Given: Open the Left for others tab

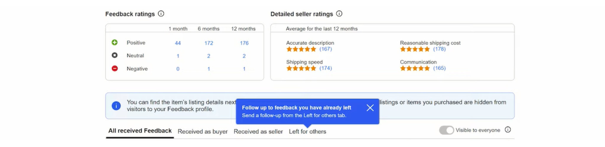Looking at the screenshot, I should 308,131.
